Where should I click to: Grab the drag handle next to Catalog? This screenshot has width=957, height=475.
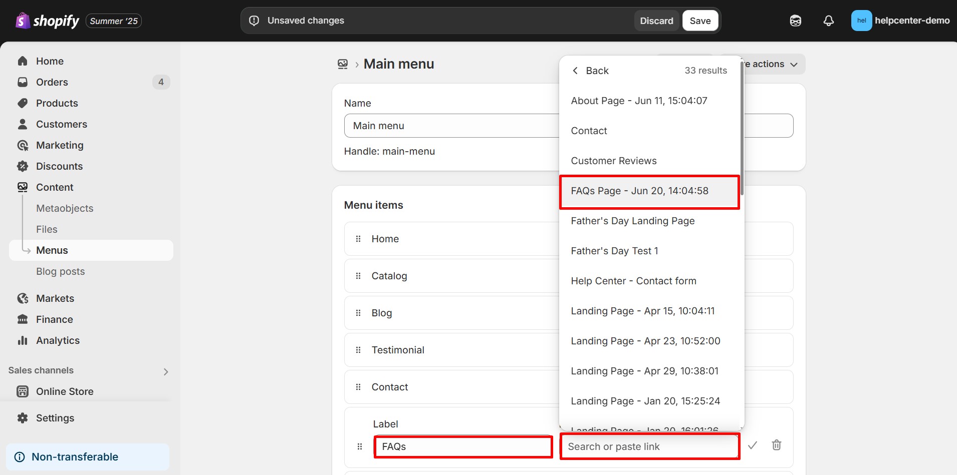[x=358, y=276]
